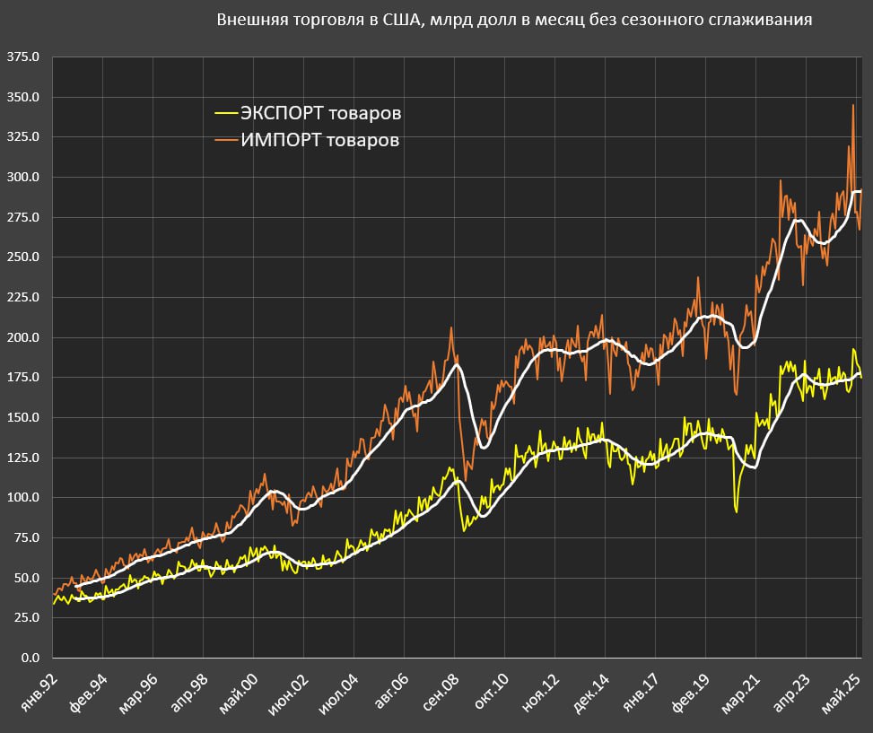Click the 250.0 y-axis label
This screenshot has height=733, width=873.
[22, 257]
